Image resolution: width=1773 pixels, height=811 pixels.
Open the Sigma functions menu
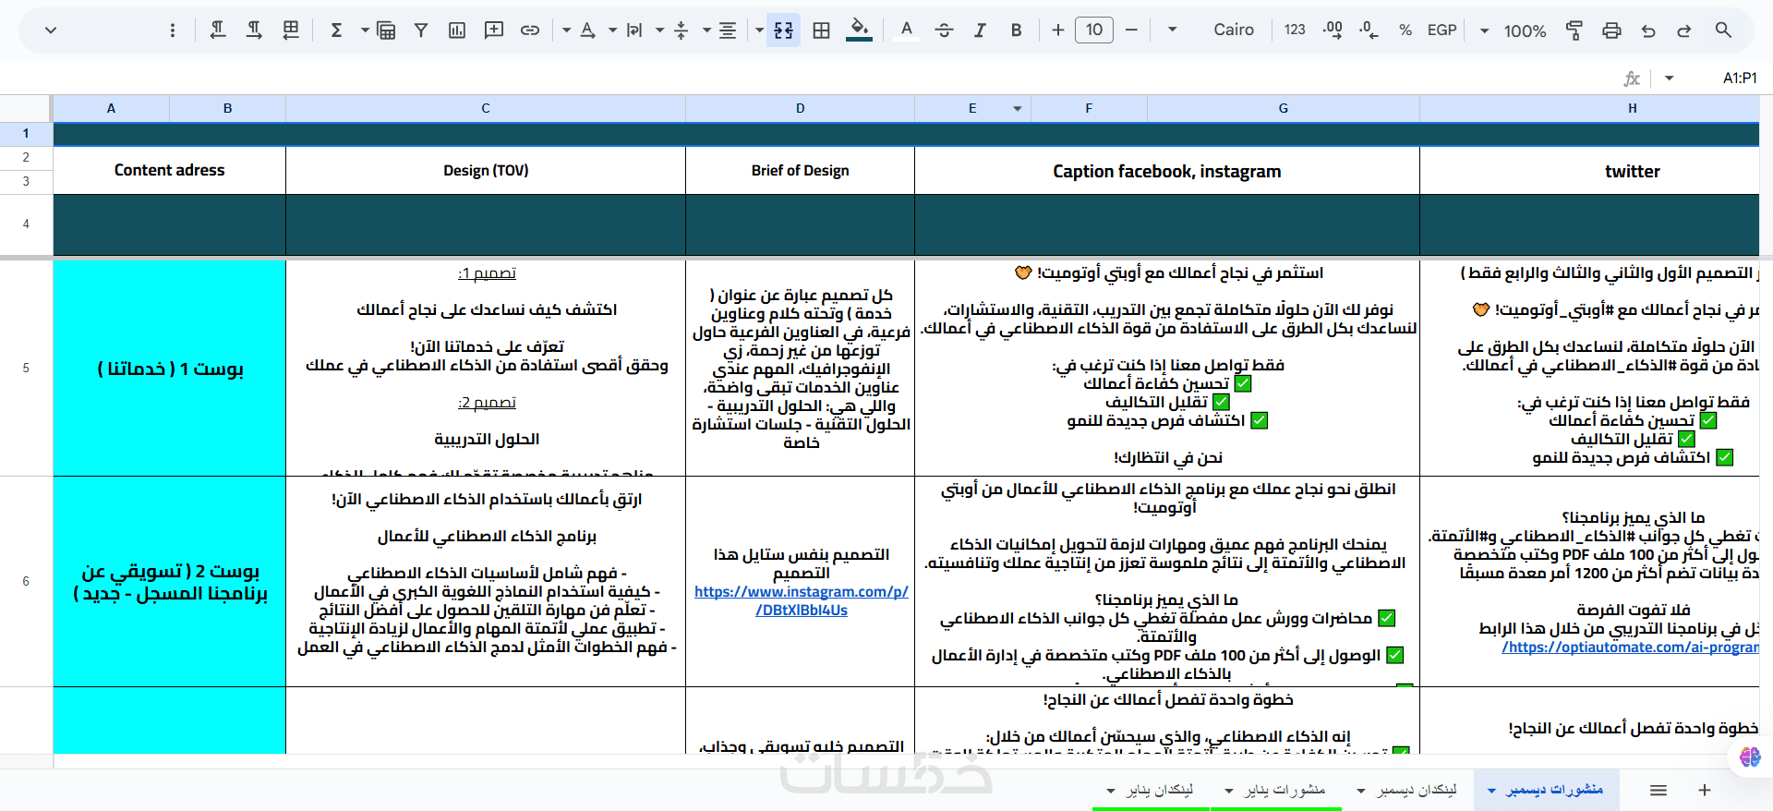[x=337, y=30]
